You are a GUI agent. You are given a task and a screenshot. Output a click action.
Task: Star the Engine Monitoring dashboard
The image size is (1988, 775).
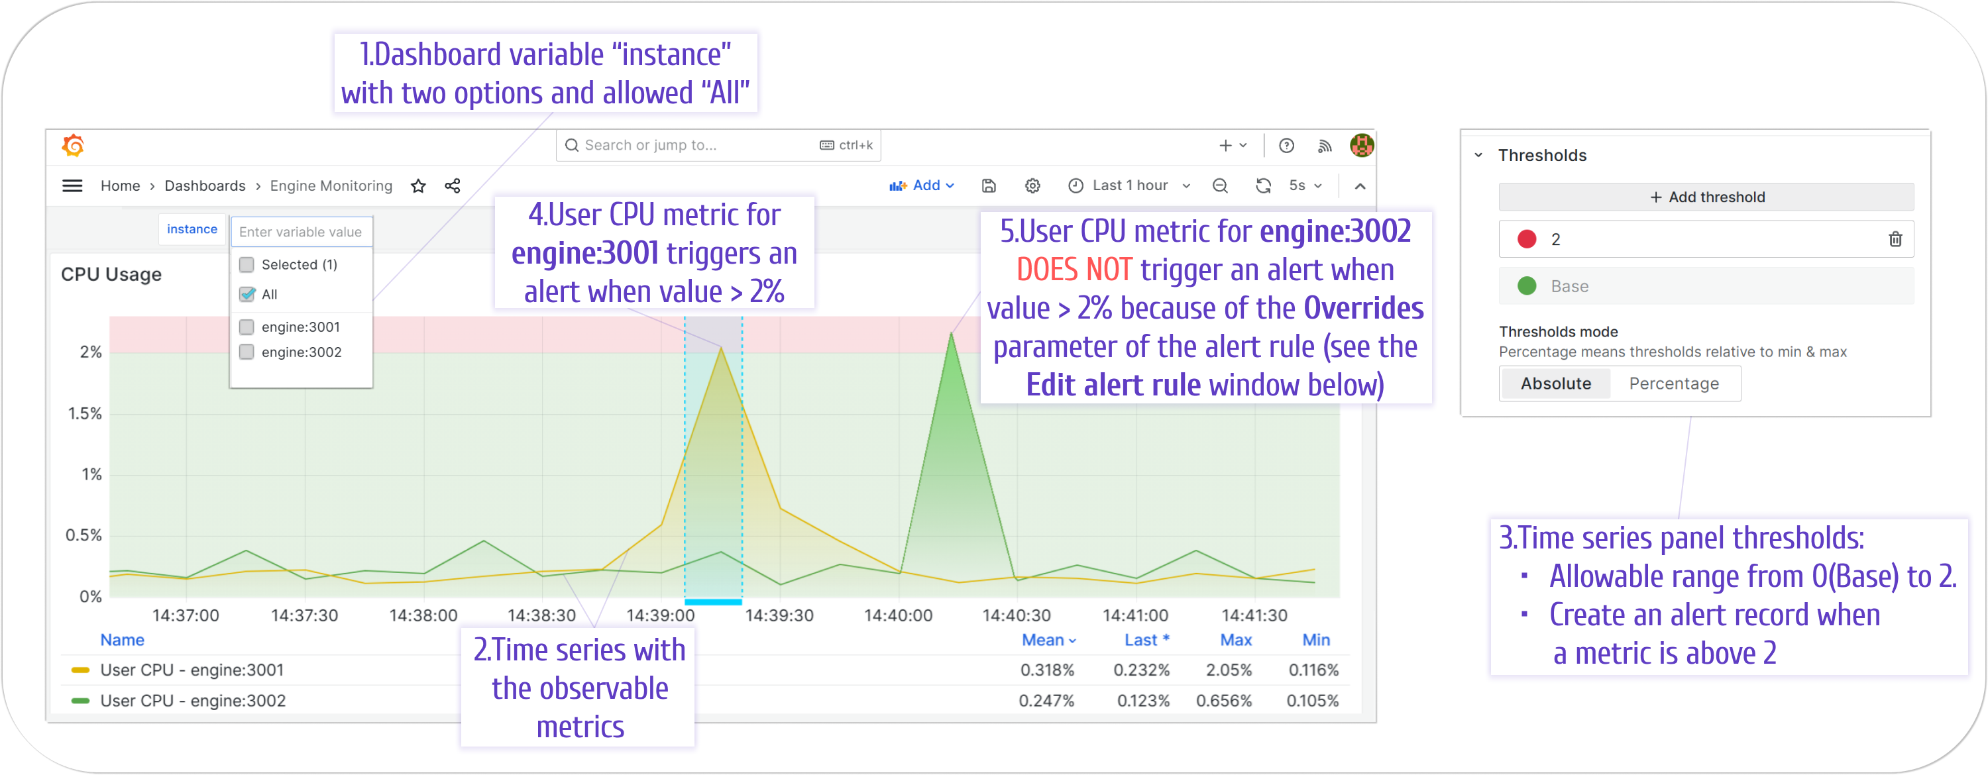(418, 186)
